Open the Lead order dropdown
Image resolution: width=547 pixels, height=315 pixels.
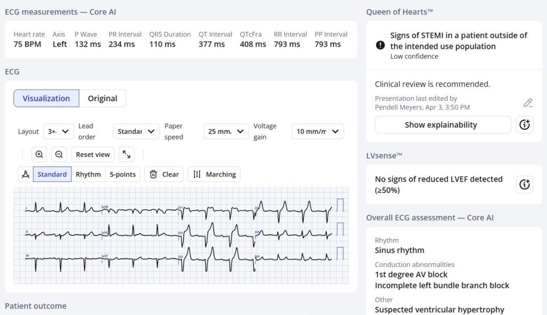136,131
